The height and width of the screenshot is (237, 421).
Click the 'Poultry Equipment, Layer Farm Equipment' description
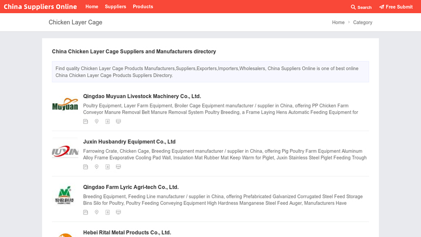click(x=220, y=109)
